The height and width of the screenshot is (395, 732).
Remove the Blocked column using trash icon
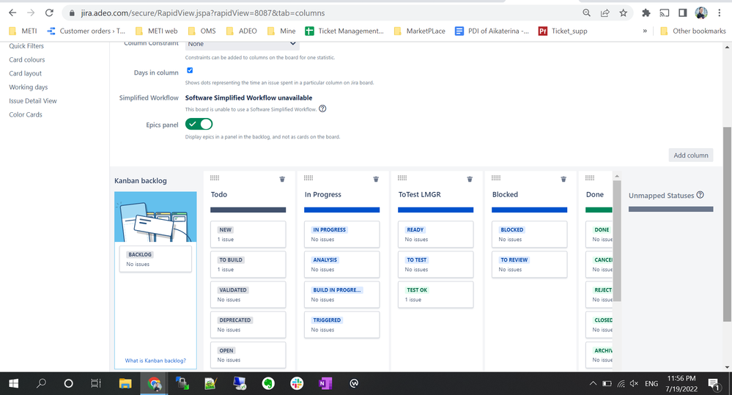(563, 180)
